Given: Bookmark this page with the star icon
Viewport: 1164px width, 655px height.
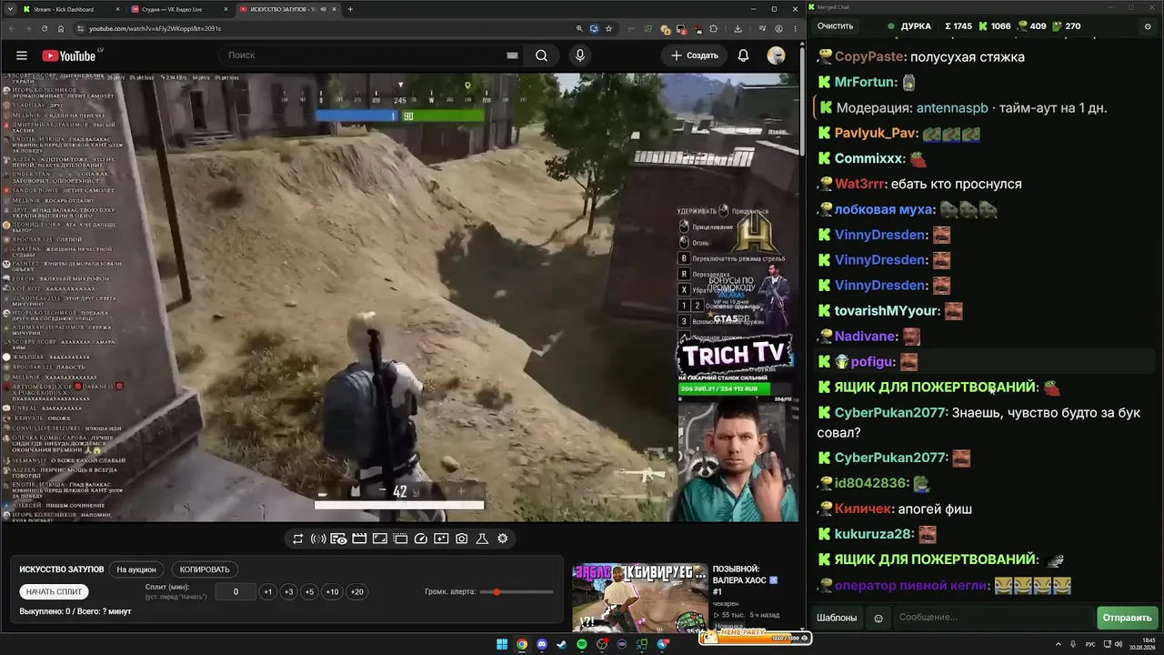Looking at the screenshot, I should pos(608,28).
